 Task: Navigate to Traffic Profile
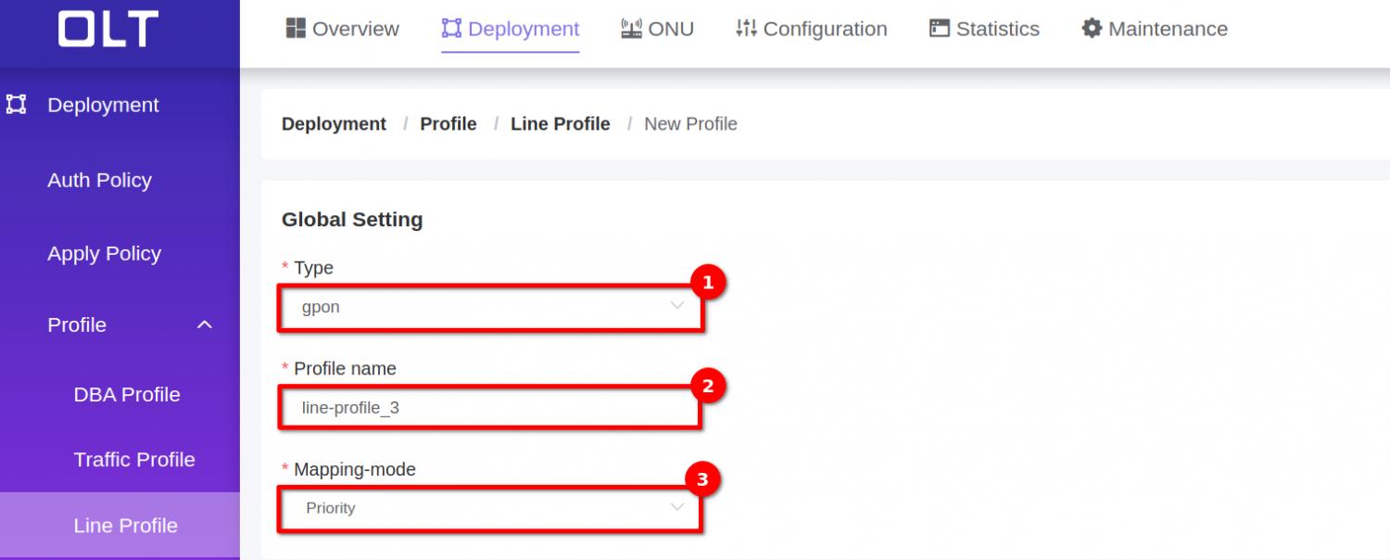point(134,460)
